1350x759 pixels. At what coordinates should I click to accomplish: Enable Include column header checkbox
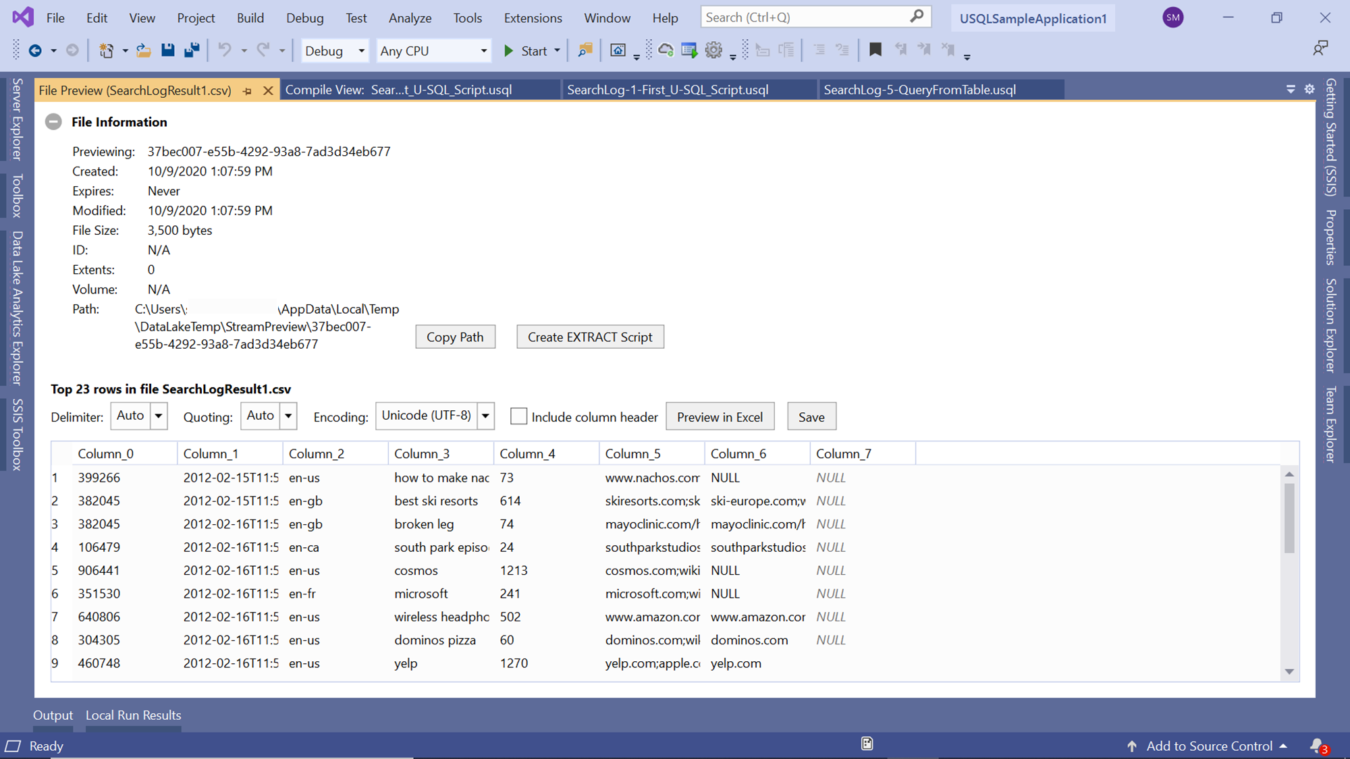point(518,417)
